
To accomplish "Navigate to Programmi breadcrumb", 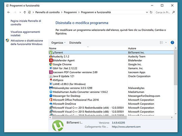I will click(x=70, y=12).
